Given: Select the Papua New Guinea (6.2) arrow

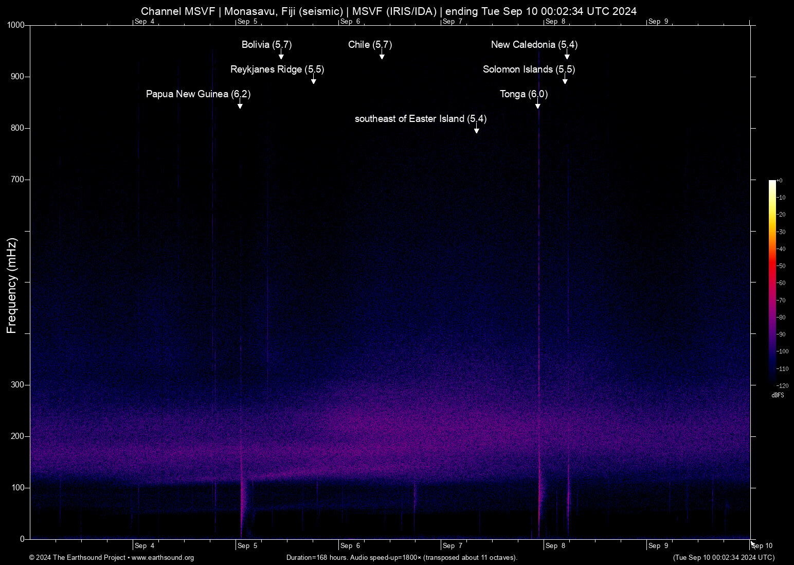Looking at the screenshot, I should 240,104.
